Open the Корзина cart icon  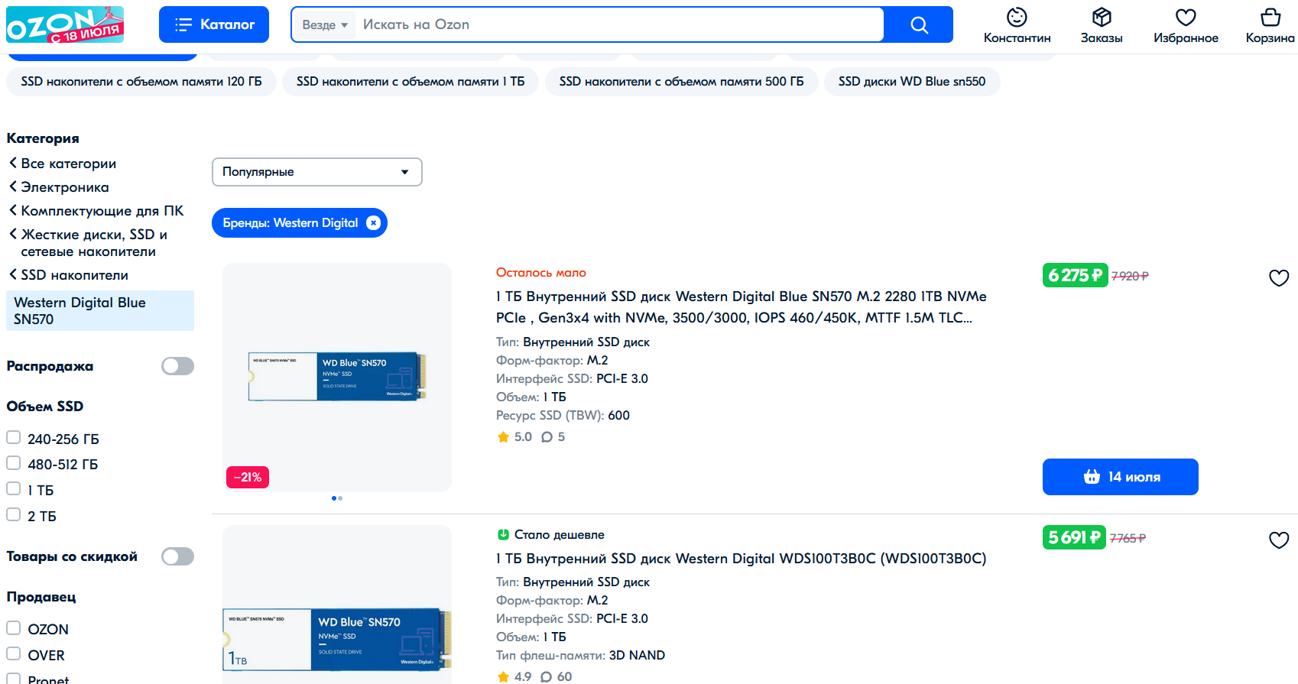(x=1270, y=26)
